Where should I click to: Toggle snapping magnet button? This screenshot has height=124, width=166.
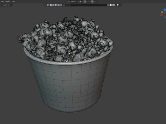click(x=85, y=2)
